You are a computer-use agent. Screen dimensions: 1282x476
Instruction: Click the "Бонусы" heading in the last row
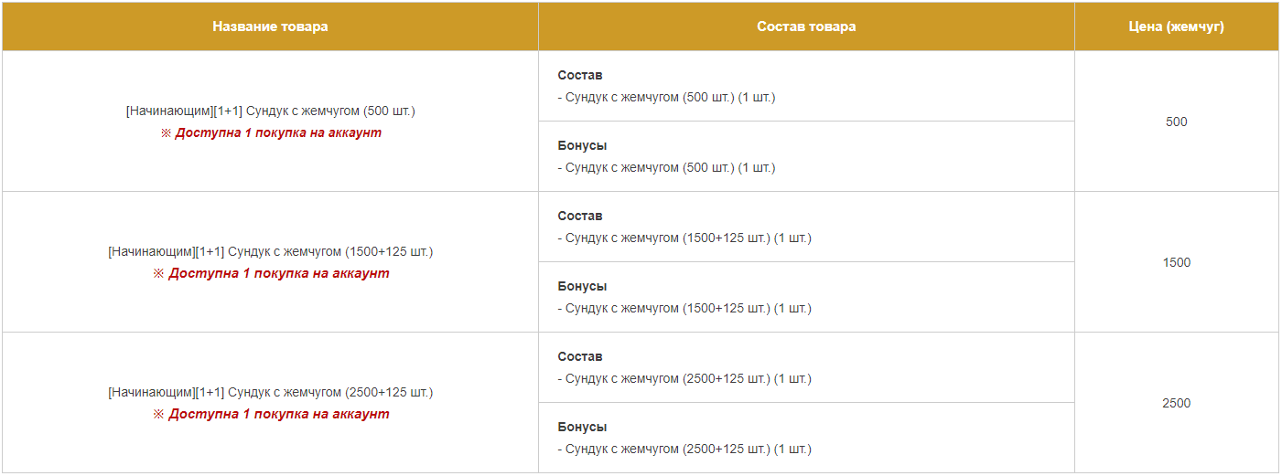click(x=582, y=427)
